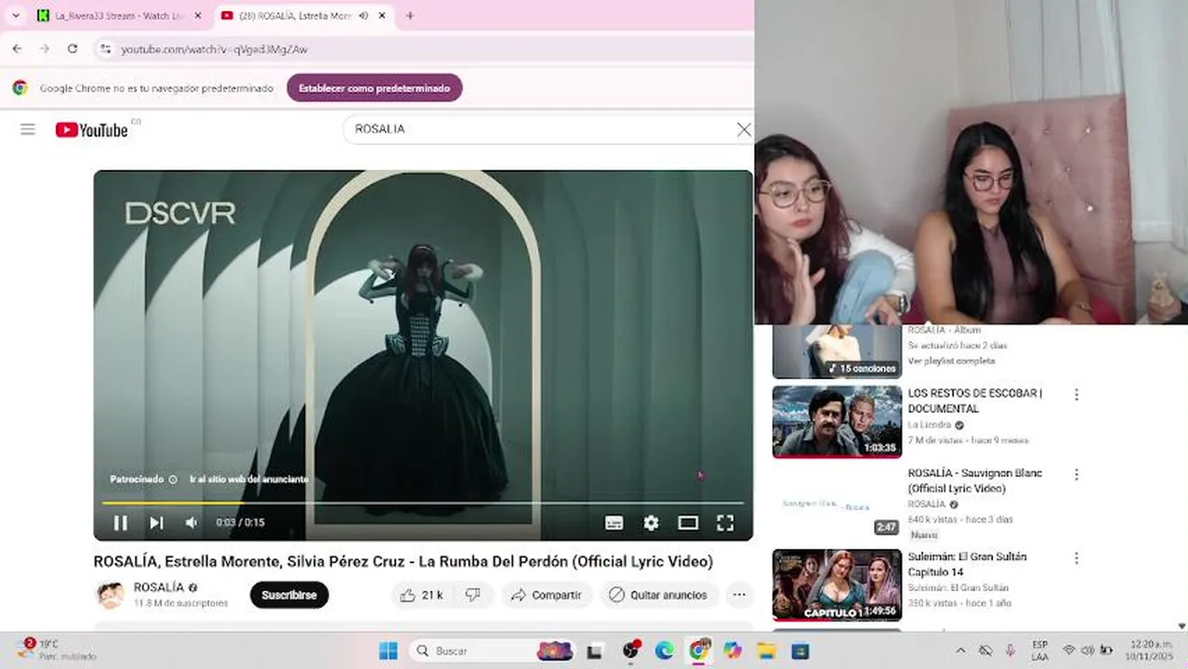Visit 'Ir al sitio web del anunciante'
Image resolution: width=1188 pixels, height=669 pixels.
249,479
